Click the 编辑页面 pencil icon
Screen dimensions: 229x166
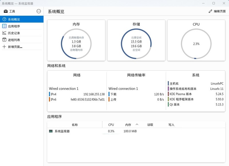tap(210, 12)
